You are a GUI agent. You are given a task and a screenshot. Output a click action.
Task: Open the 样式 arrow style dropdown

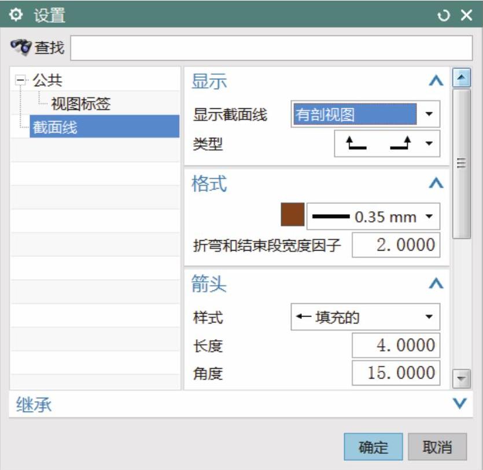366,317
